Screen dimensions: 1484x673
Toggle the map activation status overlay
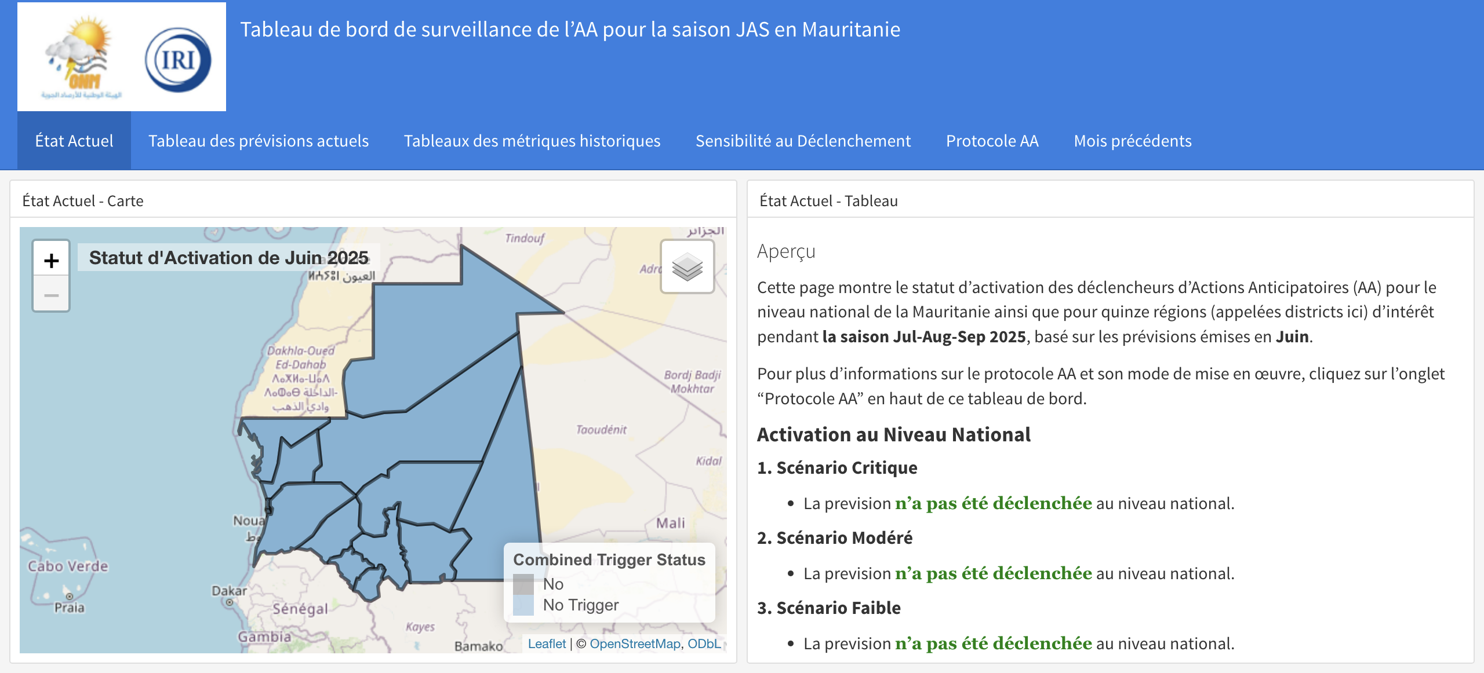[x=687, y=268]
